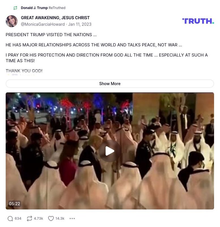Like the post with the heart icon
220x227 pixels.
[x=51, y=219]
